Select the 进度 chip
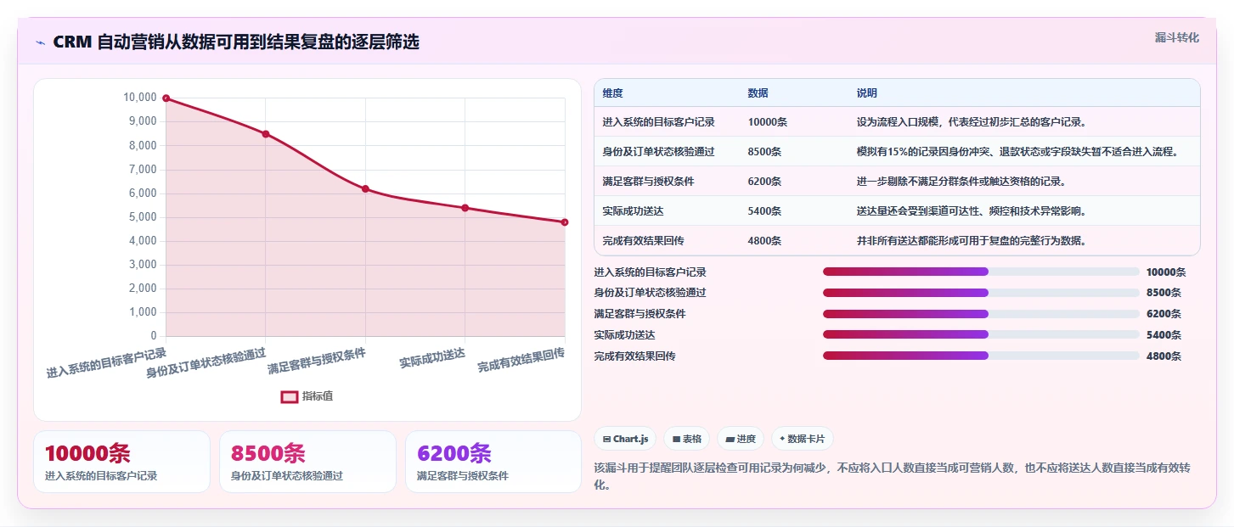 coord(741,439)
